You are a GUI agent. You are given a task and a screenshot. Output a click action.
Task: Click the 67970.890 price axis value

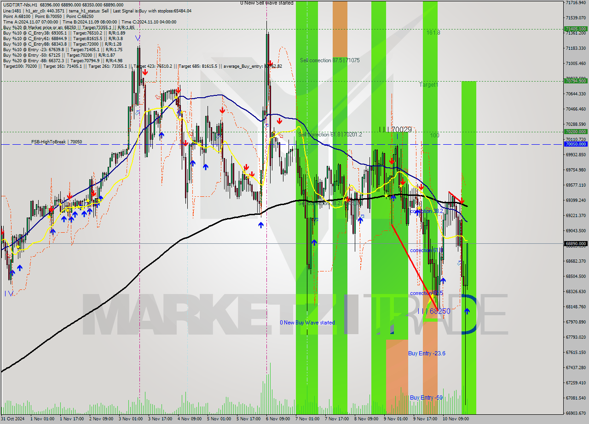point(576,322)
